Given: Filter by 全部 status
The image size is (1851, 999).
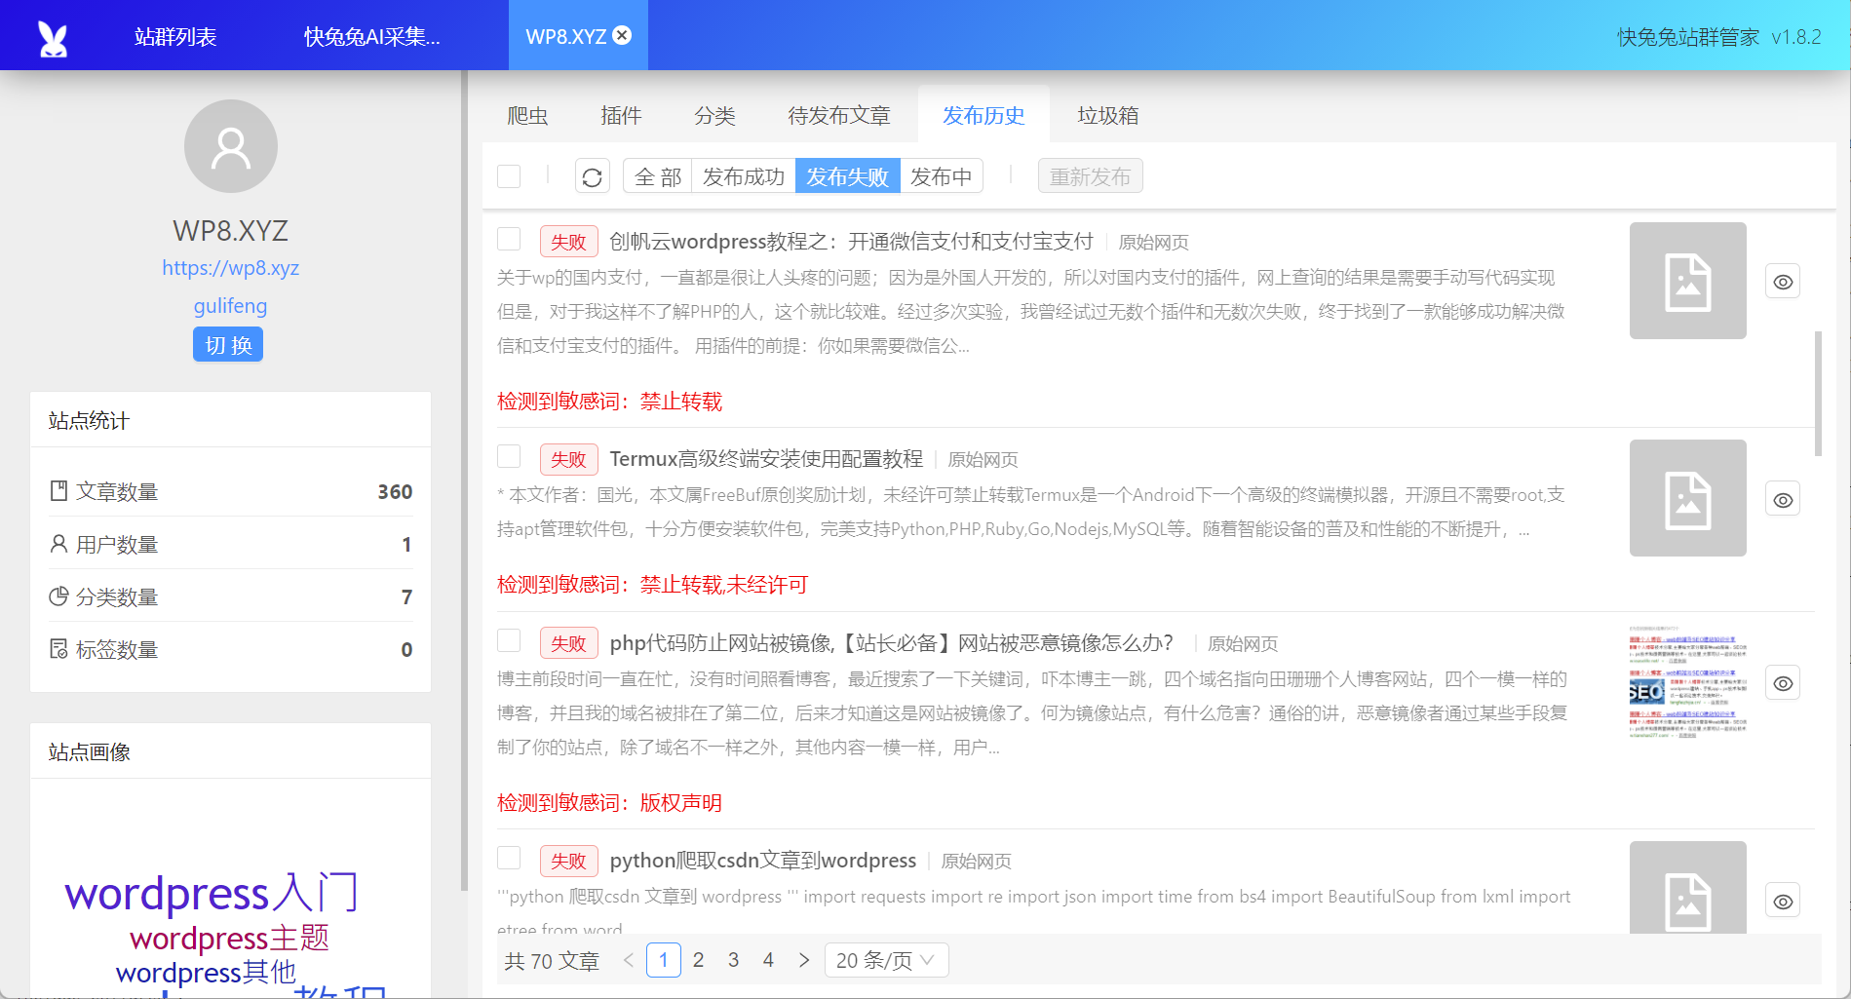Looking at the screenshot, I should tap(658, 176).
